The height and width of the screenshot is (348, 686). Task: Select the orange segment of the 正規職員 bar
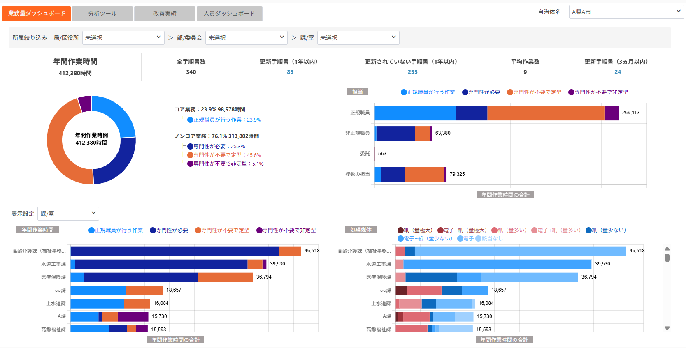(546, 113)
